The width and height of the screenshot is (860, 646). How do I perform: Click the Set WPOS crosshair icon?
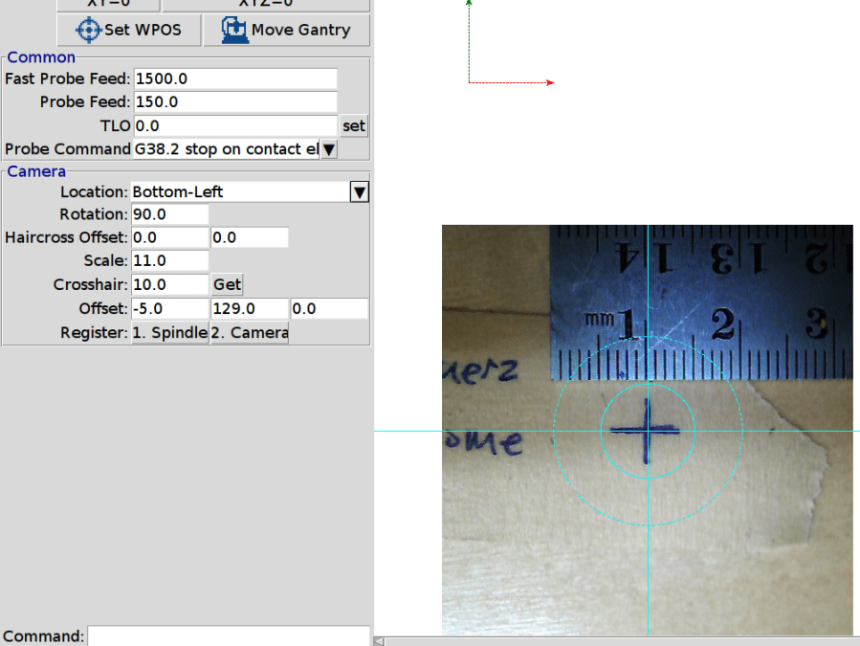[x=87, y=30]
